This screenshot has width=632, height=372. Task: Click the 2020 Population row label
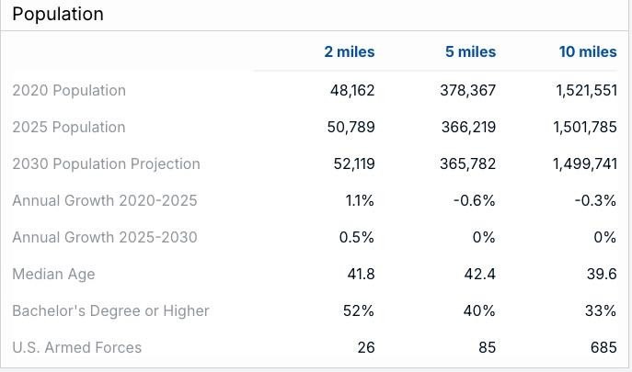[x=69, y=90]
